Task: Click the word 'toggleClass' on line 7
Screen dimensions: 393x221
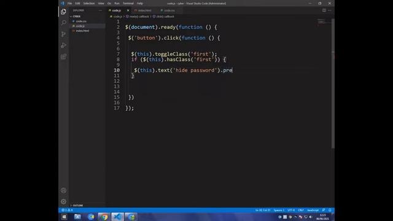Action: [x=171, y=54]
